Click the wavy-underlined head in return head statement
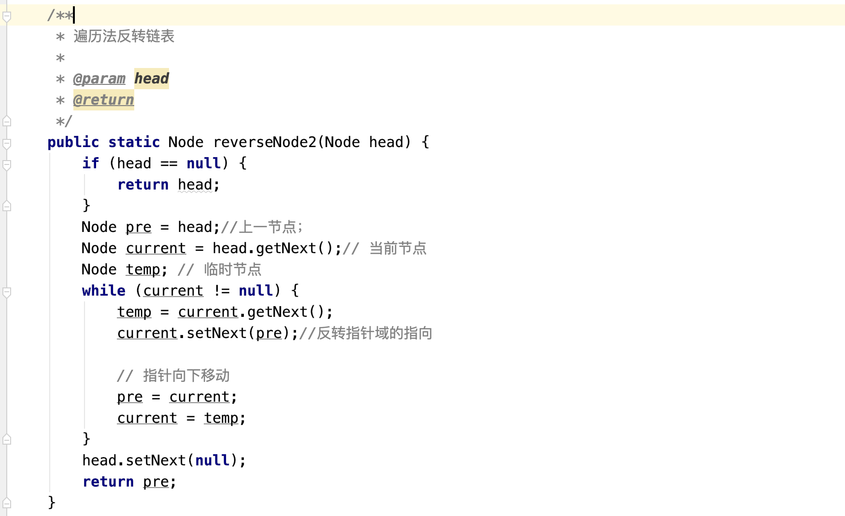The width and height of the screenshot is (845, 516). tap(195, 185)
